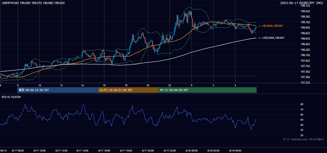Click price axis value 197.562
This screenshot has height=153, width=327.
tap(305, 72)
